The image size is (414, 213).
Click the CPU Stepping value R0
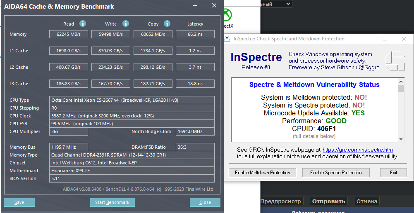pyautogui.click(x=132, y=108)
